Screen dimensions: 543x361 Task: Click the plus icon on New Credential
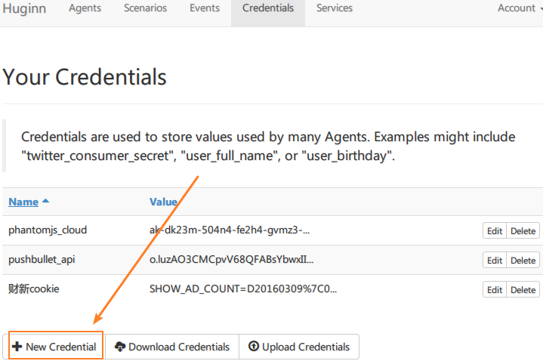point(17,347)
